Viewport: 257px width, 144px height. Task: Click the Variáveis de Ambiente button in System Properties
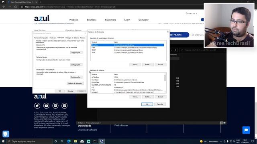click(x=75, y=83)
